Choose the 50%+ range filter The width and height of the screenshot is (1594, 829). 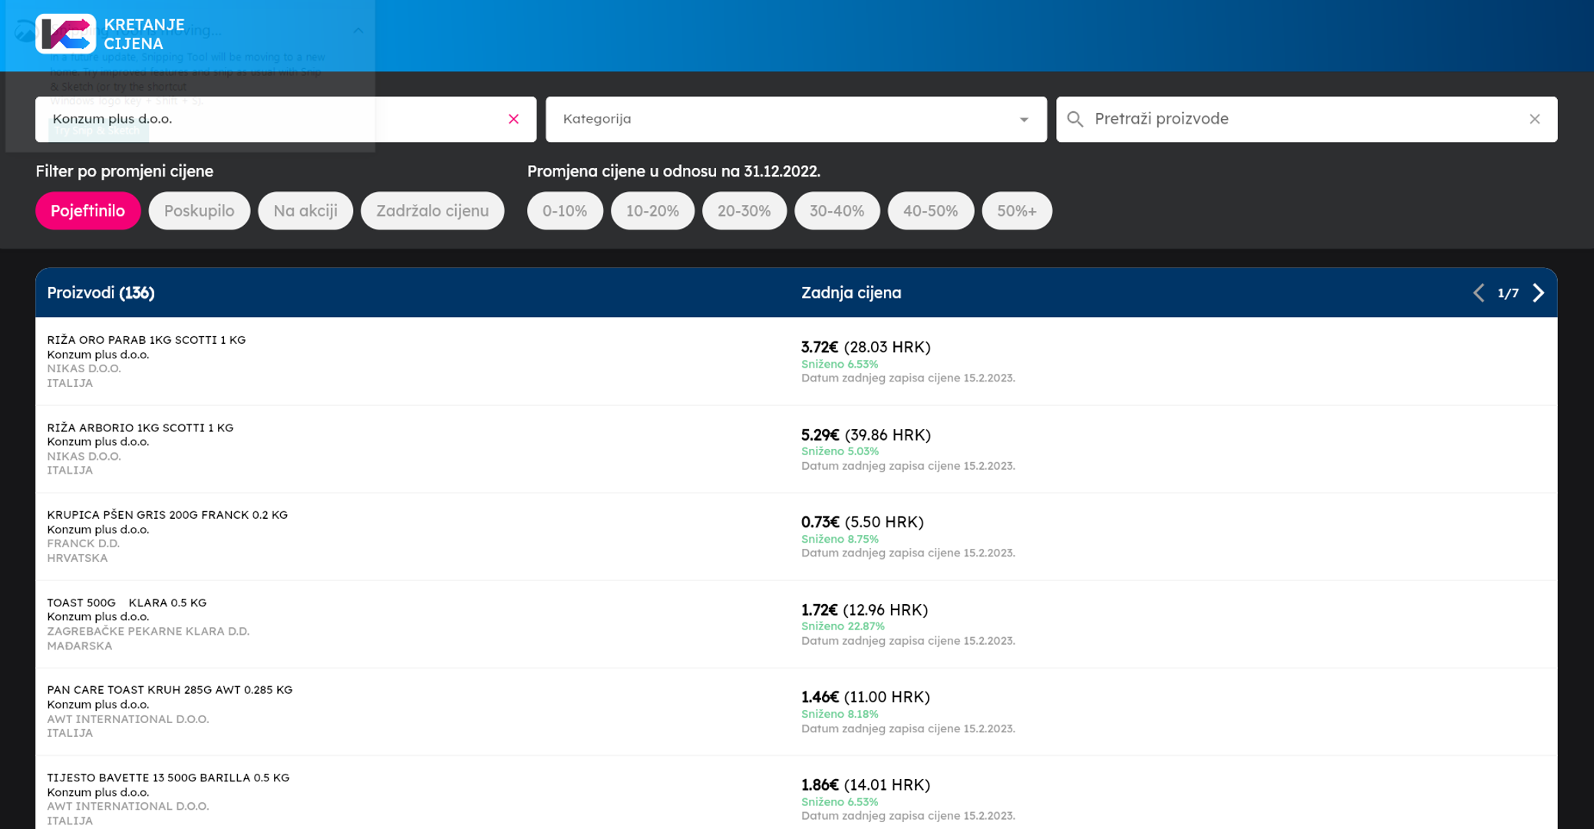[x=1016, y=211]
